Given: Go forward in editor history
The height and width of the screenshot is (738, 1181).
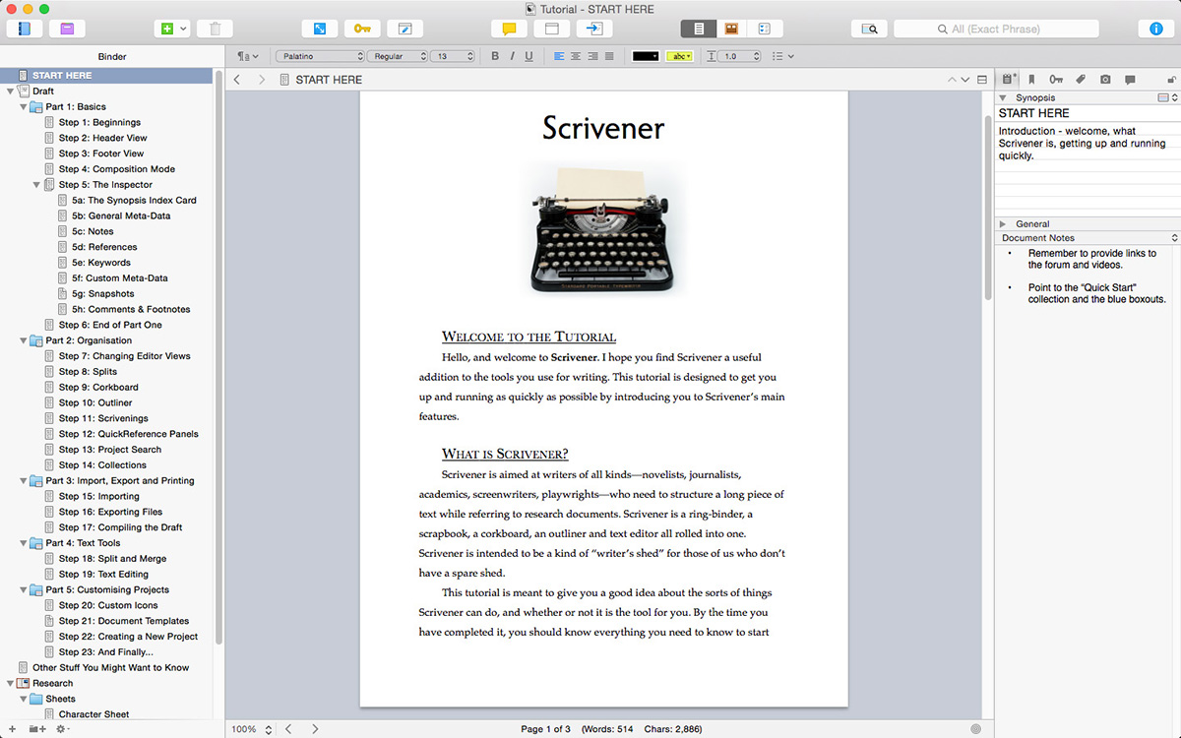Looking at the screenshot, I should point(261,79).
